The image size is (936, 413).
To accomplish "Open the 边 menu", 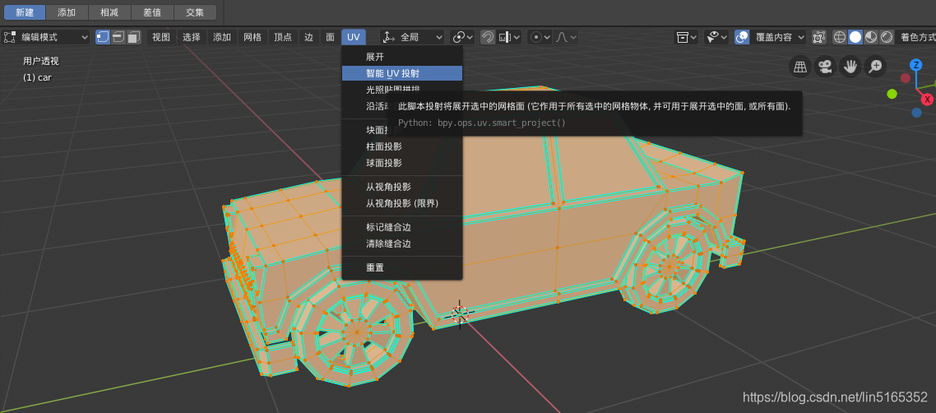I will (308, 37).
